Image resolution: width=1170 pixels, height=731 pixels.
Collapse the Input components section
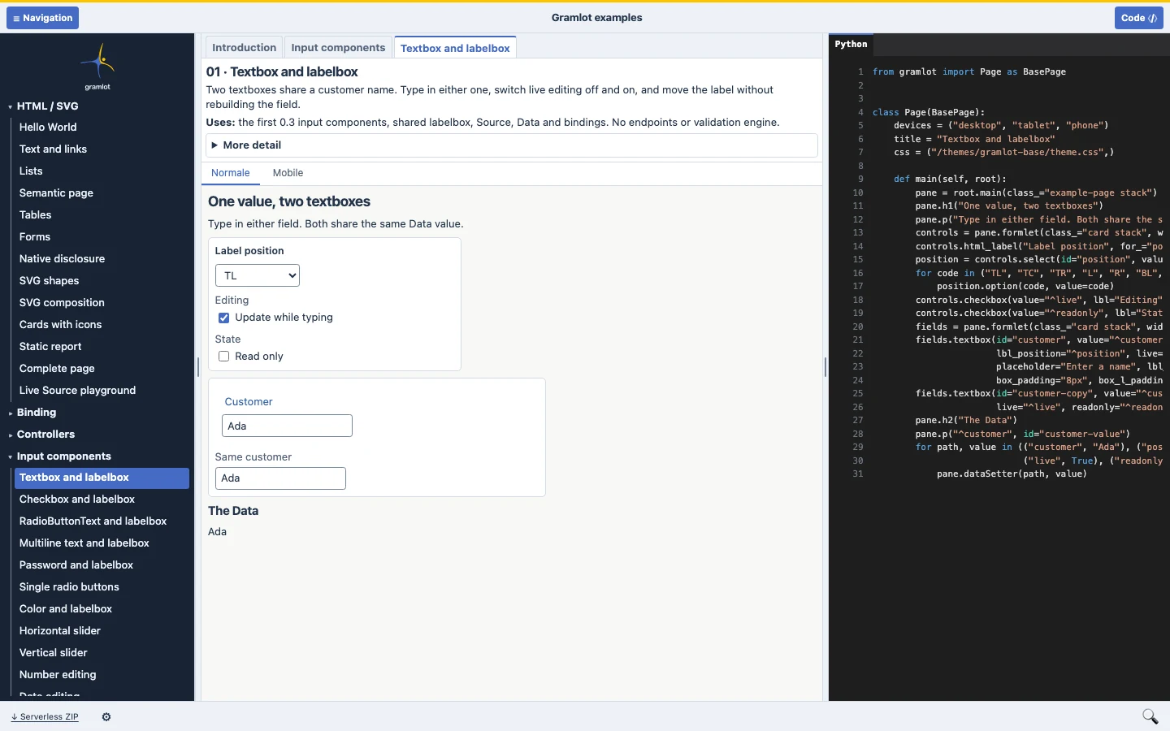click(63, 456)
